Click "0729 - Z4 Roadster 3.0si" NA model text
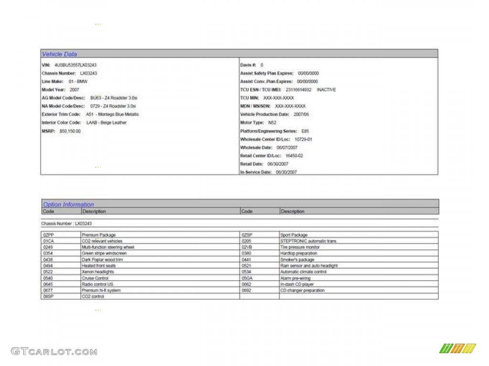The width and height of the screenshot is (489, 366). pos(113,106)
